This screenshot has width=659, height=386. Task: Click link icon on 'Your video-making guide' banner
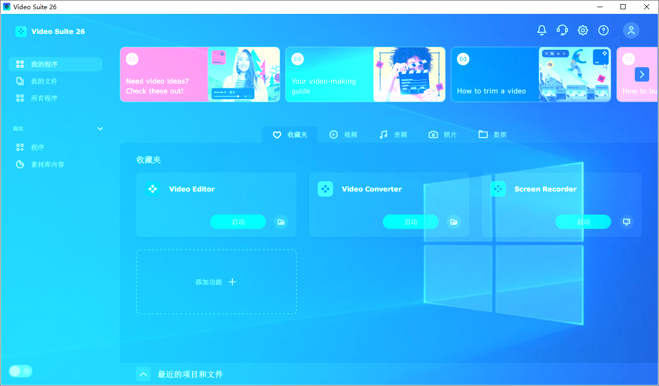click(x=298, y=59)
